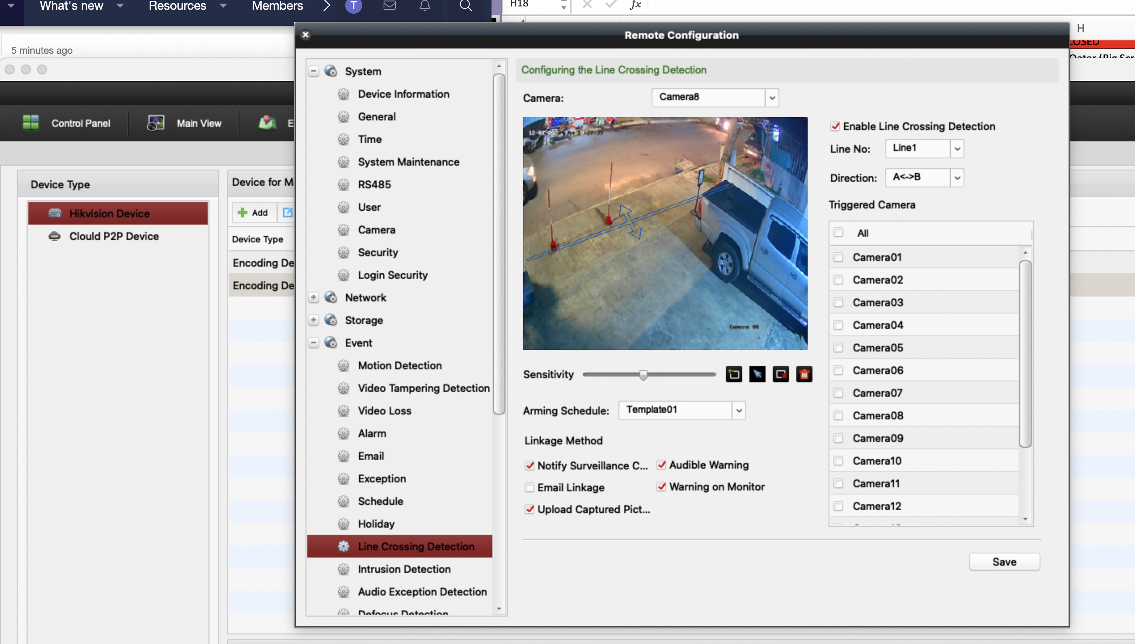This screenshot has height=644, width=1135.
Task: Click the add drawing region icon
Action: click(734, 374)
